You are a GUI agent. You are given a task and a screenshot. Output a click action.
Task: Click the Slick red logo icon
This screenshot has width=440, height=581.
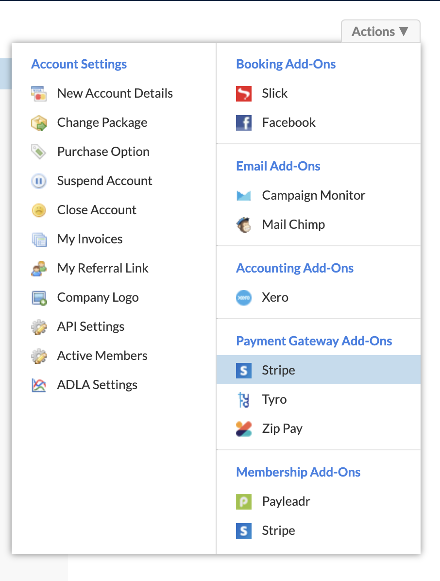point(244,93)
